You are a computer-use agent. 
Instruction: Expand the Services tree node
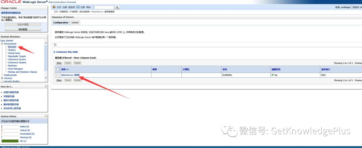point(2,78)
